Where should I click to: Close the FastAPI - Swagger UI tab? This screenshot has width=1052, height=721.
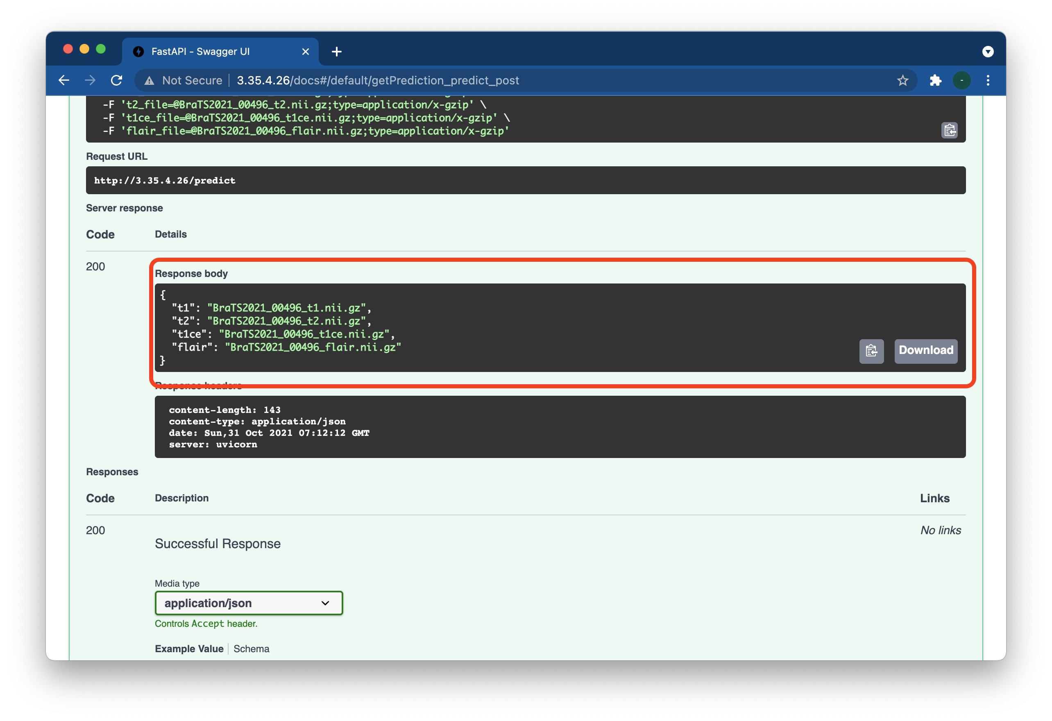pos(306,52)
